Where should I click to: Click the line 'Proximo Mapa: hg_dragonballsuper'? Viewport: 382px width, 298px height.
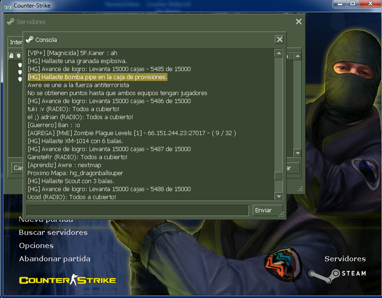tap(75, 173)
